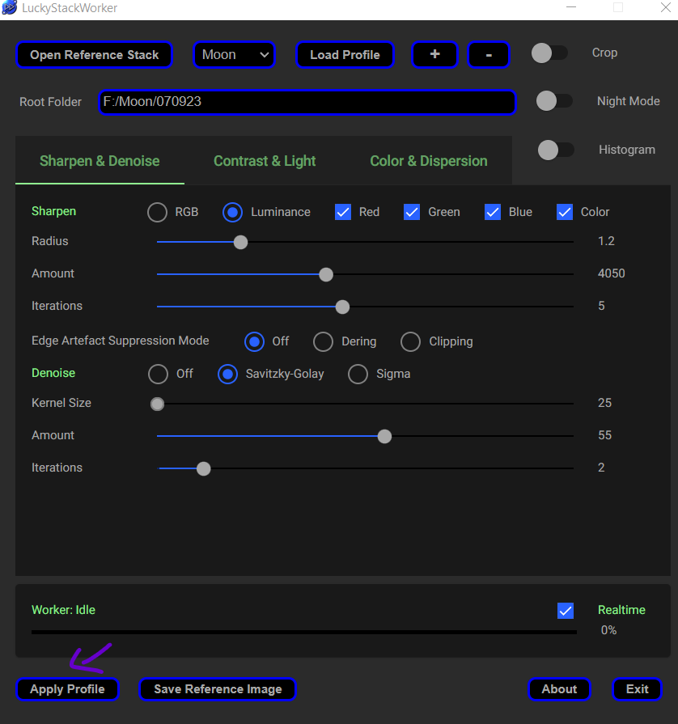678x724 pixels.
Task: Select Sigma denoise option
Action: [358, 374]
